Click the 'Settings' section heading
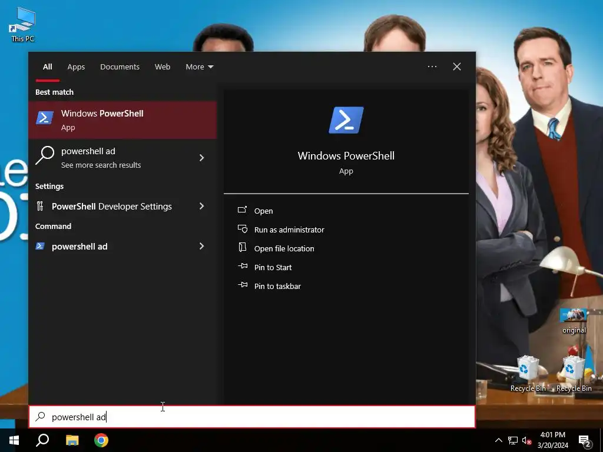This screenshot has height=452, width=603. pyautogui.click(x=49, y=187)
